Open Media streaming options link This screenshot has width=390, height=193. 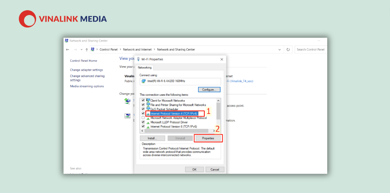coord(87,86)
